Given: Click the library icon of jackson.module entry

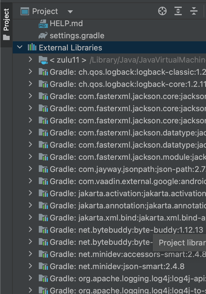Looking at the screenshot, I should [x=43, y=157].
